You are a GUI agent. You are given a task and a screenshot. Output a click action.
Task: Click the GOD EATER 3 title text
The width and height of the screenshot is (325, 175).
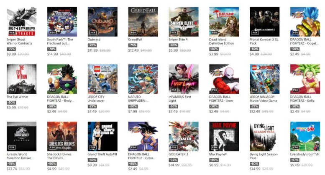(x=178, y=154)
